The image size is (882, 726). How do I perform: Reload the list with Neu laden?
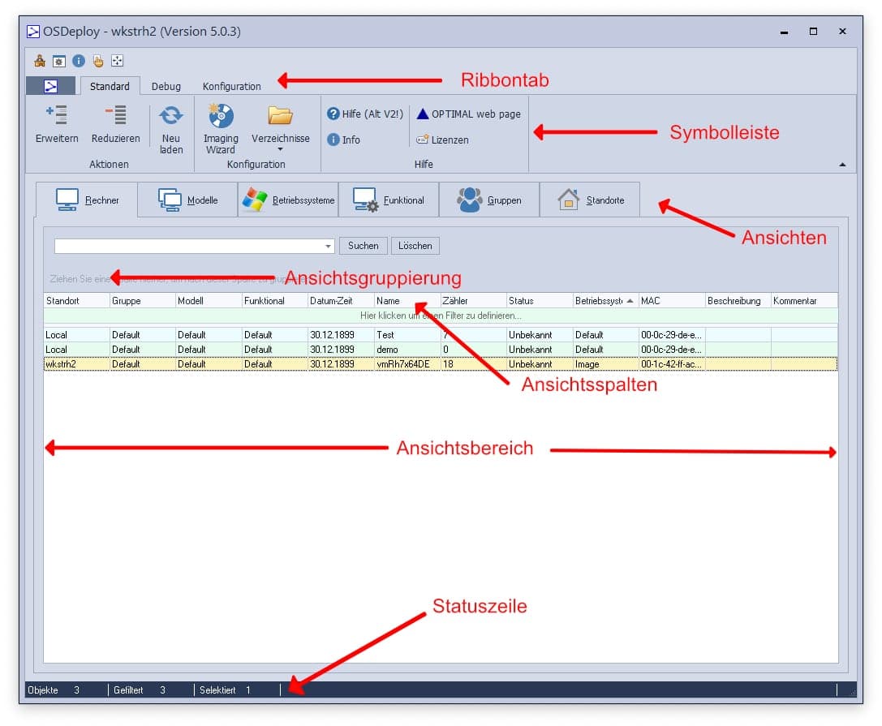171,116
